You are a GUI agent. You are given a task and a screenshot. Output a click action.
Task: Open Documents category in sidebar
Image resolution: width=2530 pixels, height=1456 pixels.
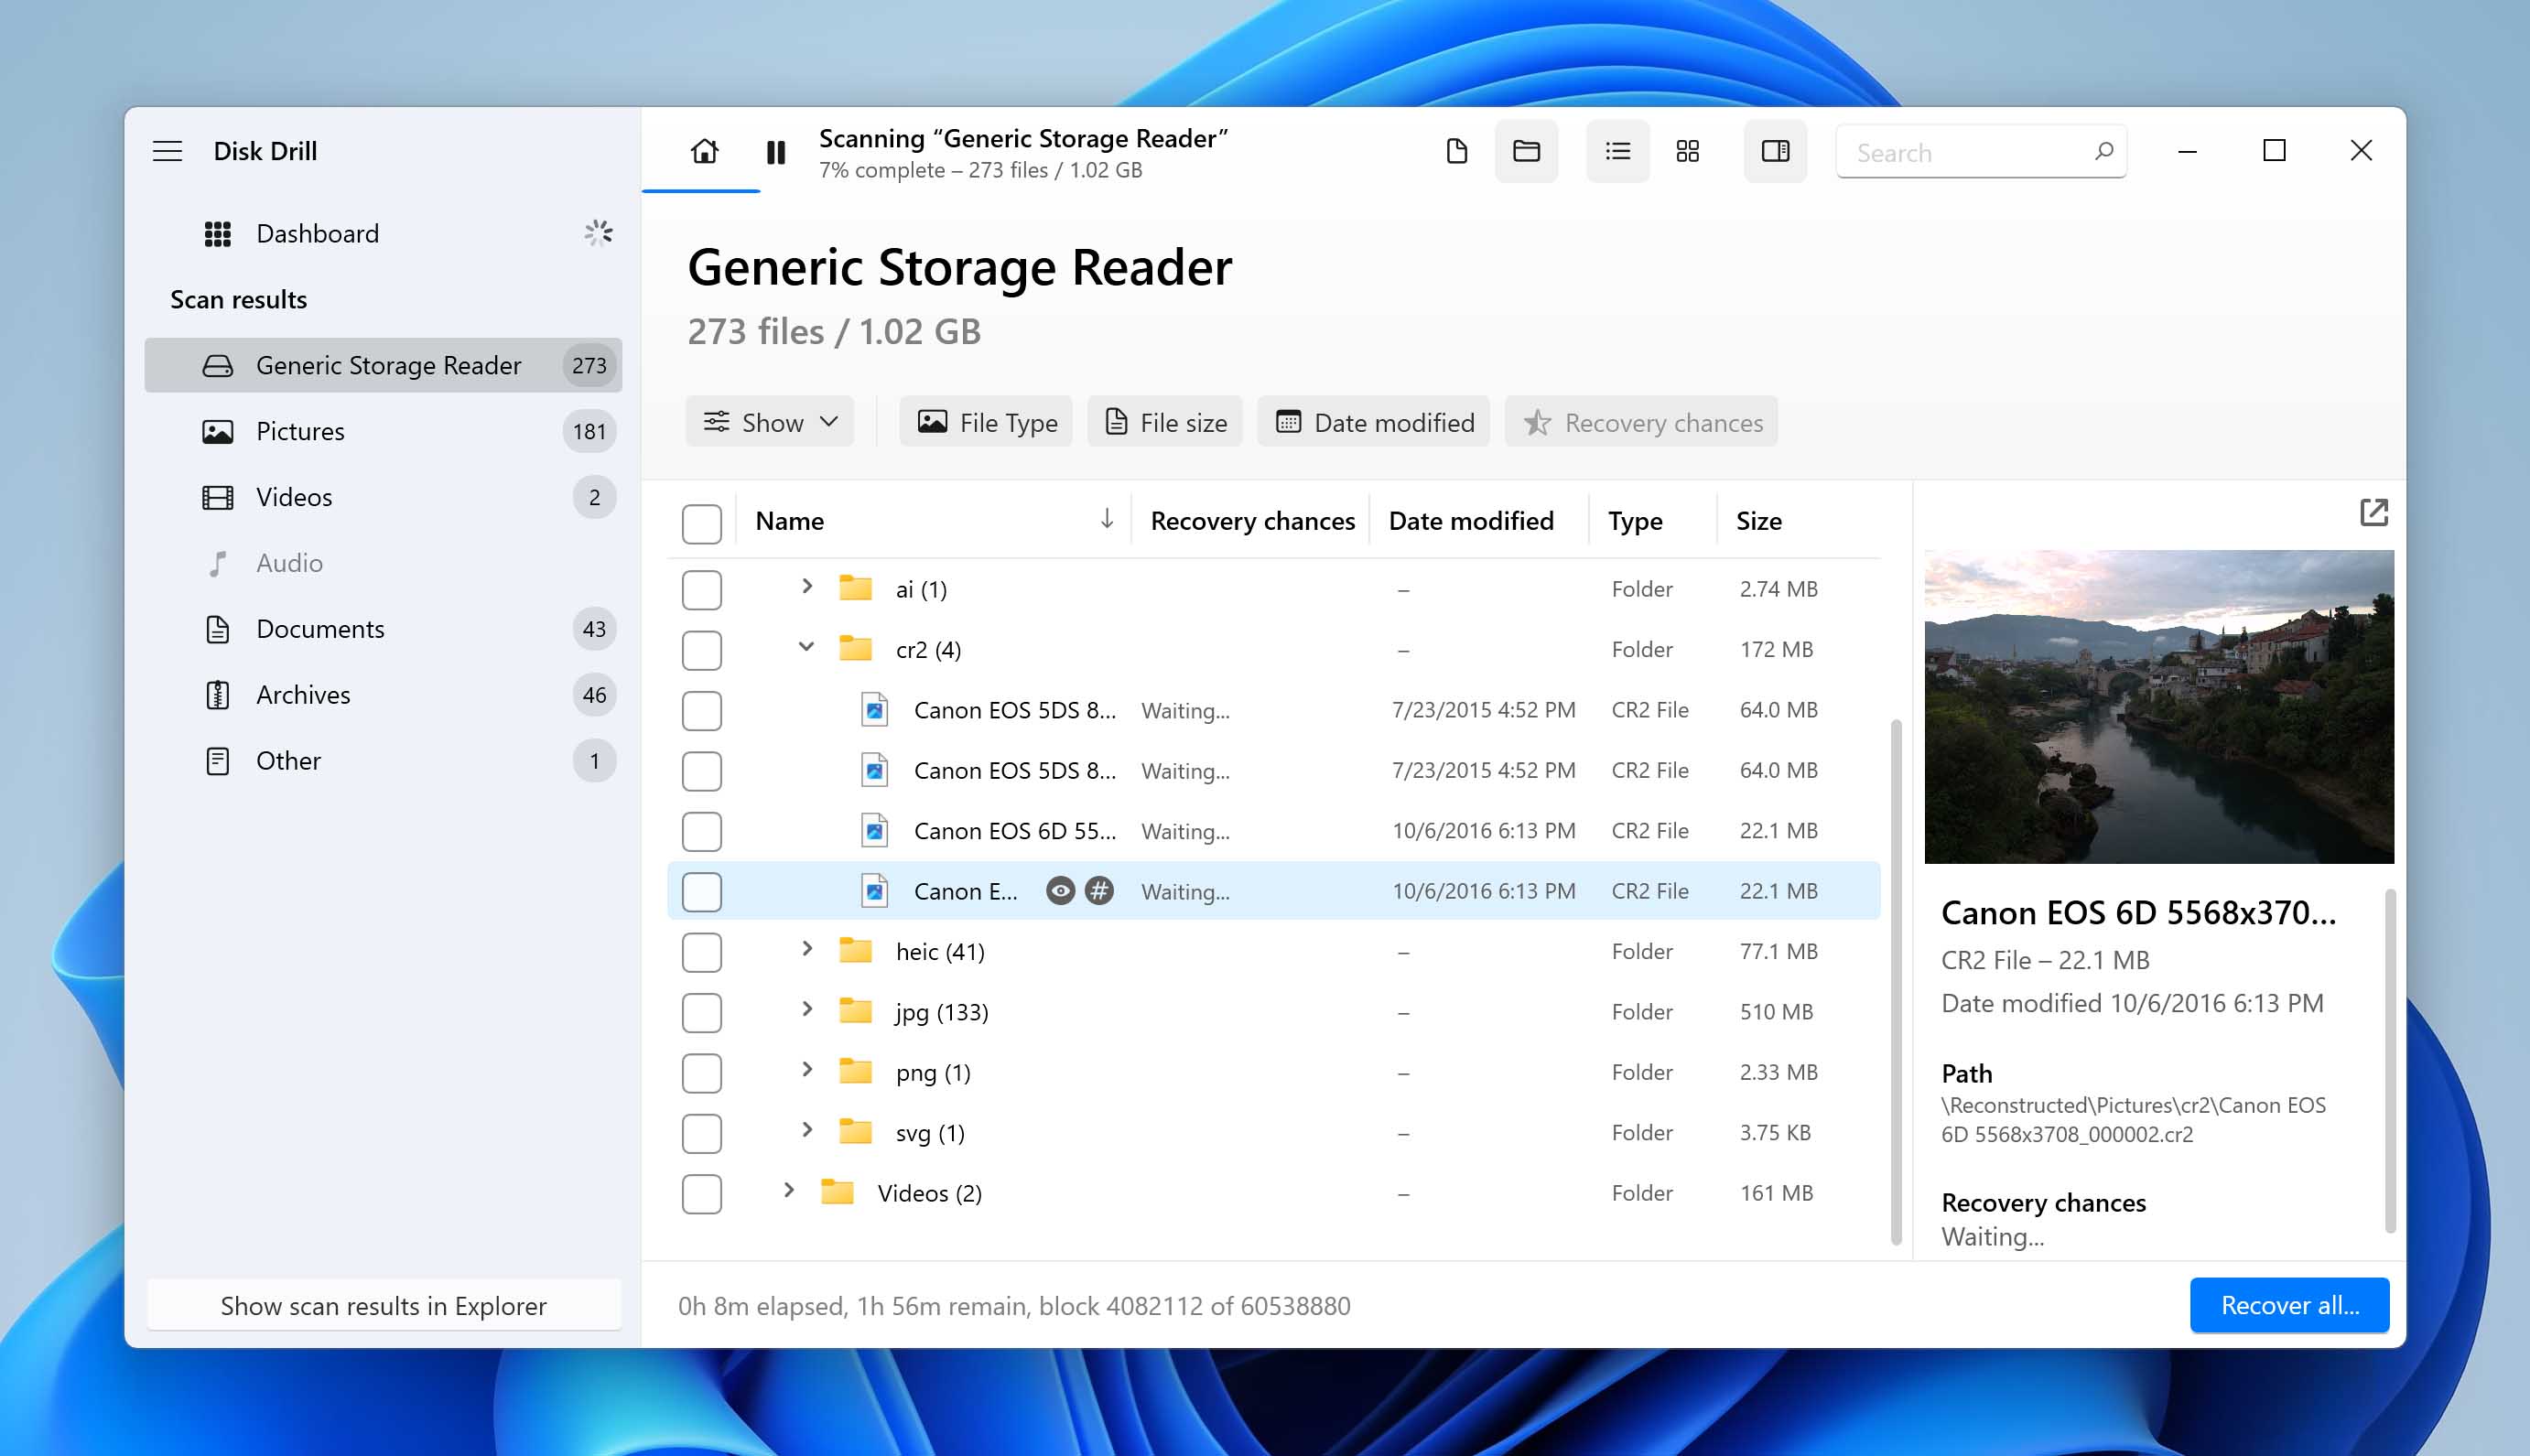point(320,629)
